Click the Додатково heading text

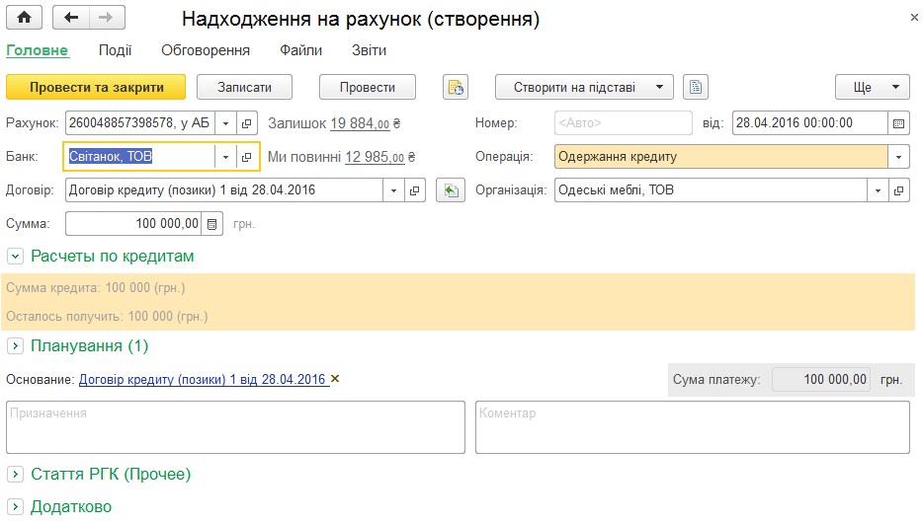pos(71,506)
